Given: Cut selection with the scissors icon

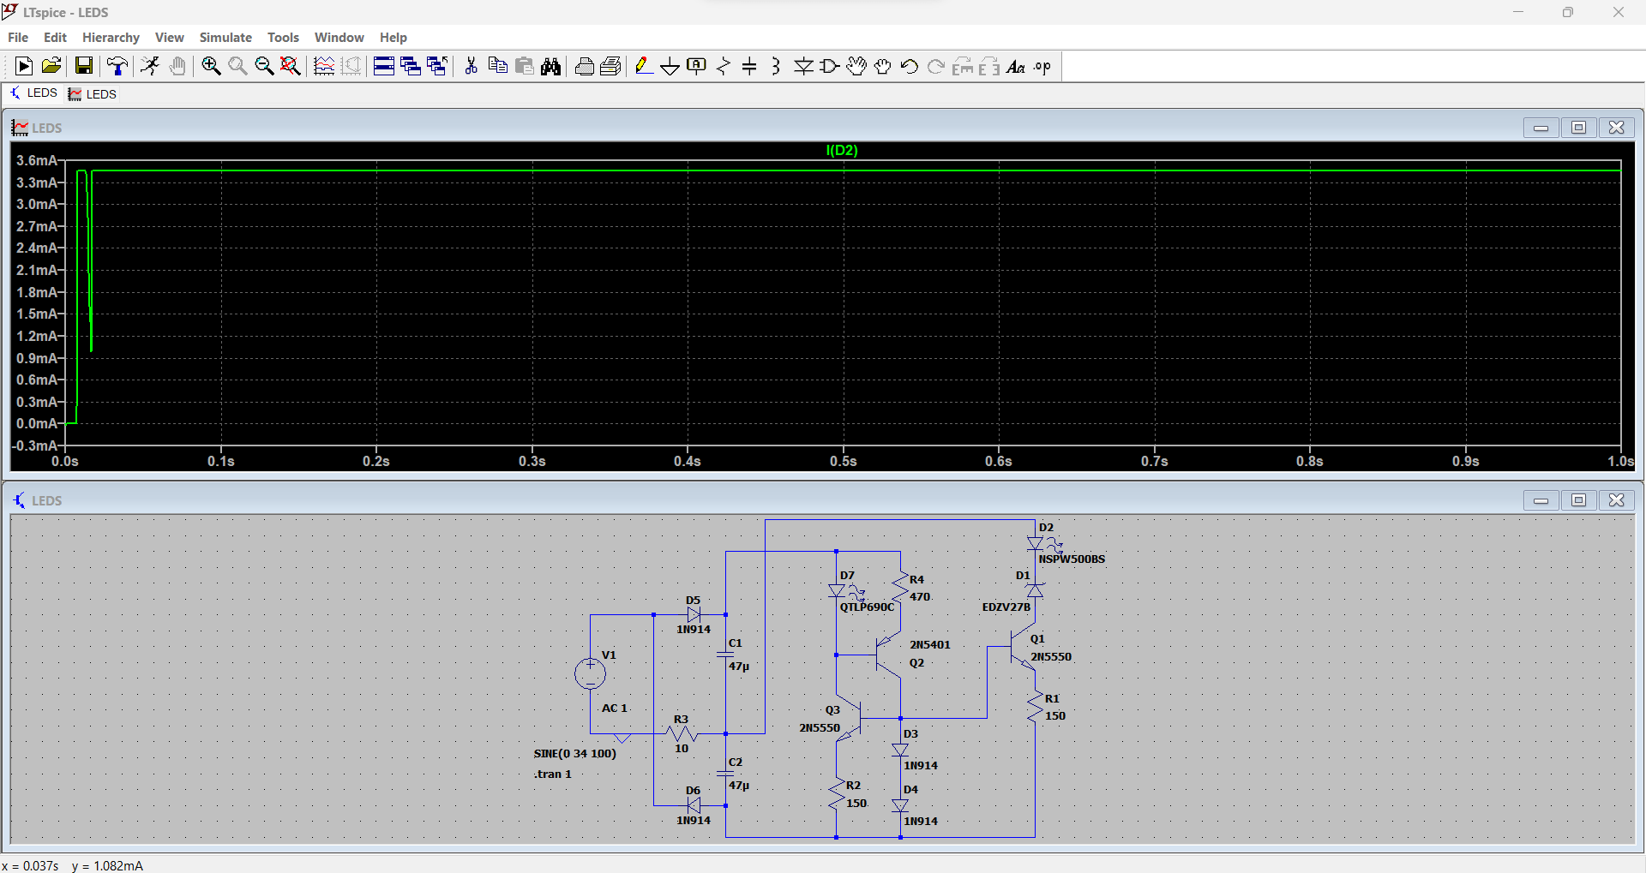Looking at the screenshot, I should click(471, 66).
